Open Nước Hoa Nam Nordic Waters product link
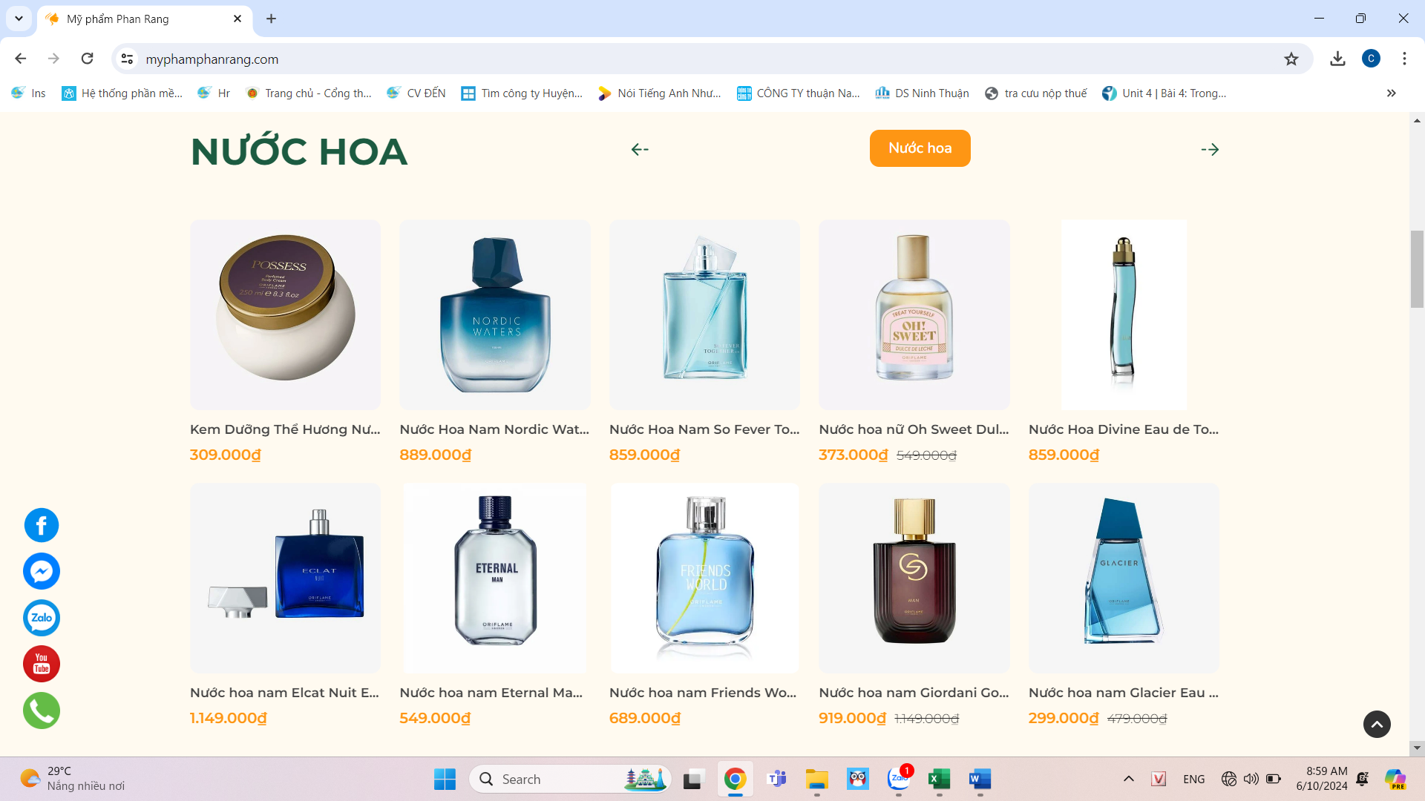 (x=494, y=429)
